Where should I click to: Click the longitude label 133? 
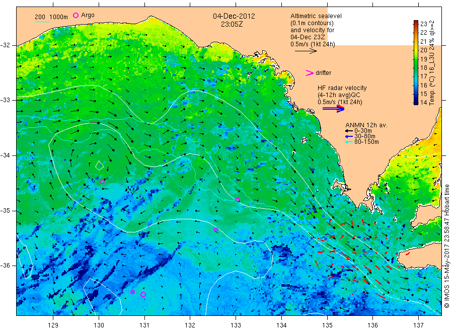236,325
